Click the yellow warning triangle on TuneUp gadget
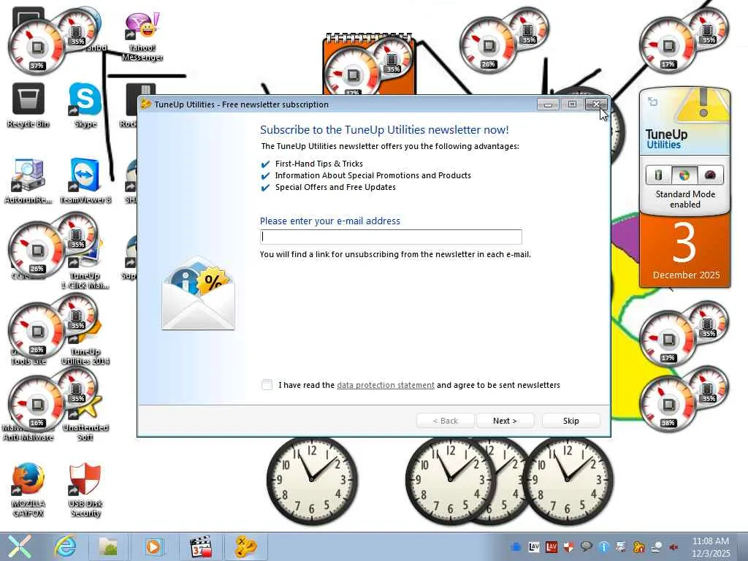The height and width of the screenshot is (561, 748). pos(703,104)
